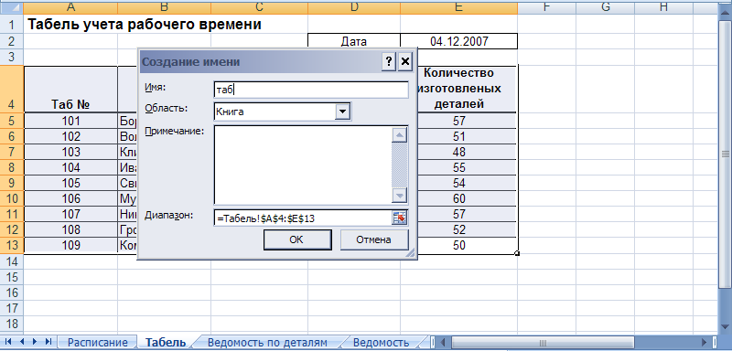Click the horizontal scrollbar thumb

coord(543,343)
